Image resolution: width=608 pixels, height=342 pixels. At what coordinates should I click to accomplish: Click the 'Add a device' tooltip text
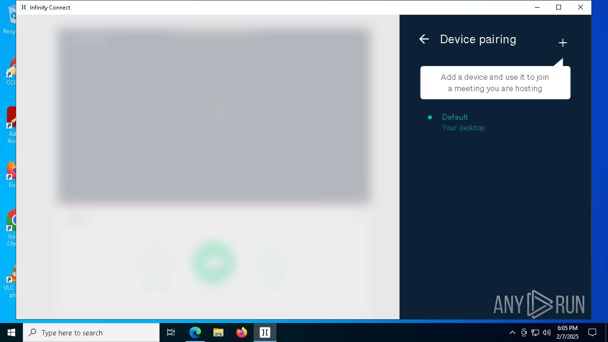tap(495, 83)
